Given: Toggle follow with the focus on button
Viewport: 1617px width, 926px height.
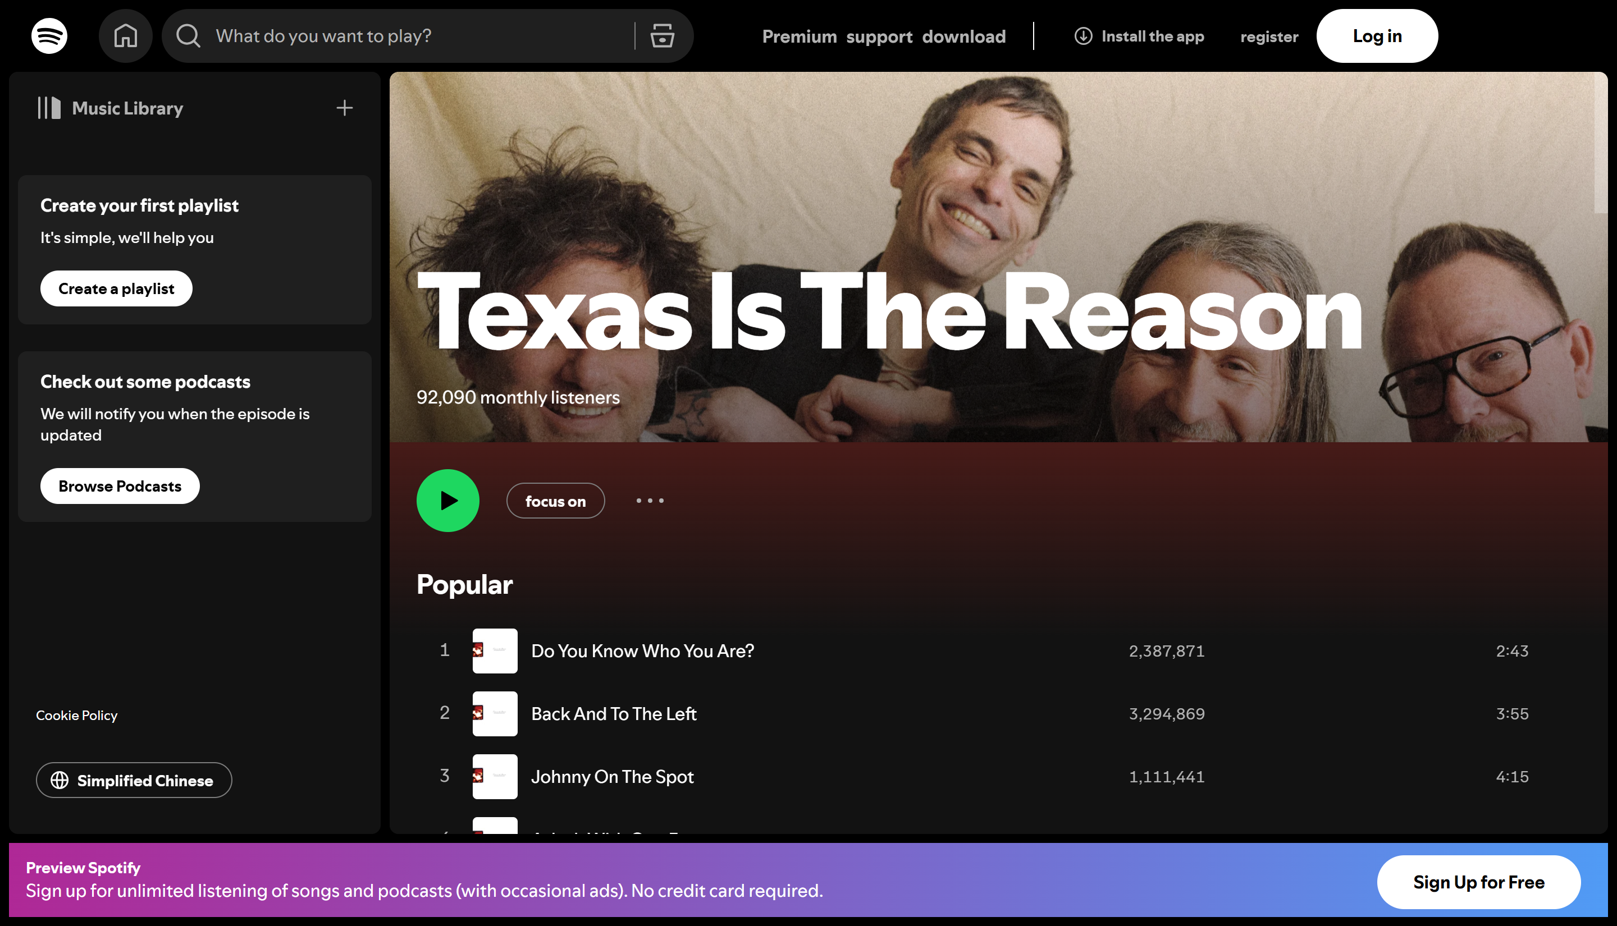Looking at the screenshot, I should [555, 501].
